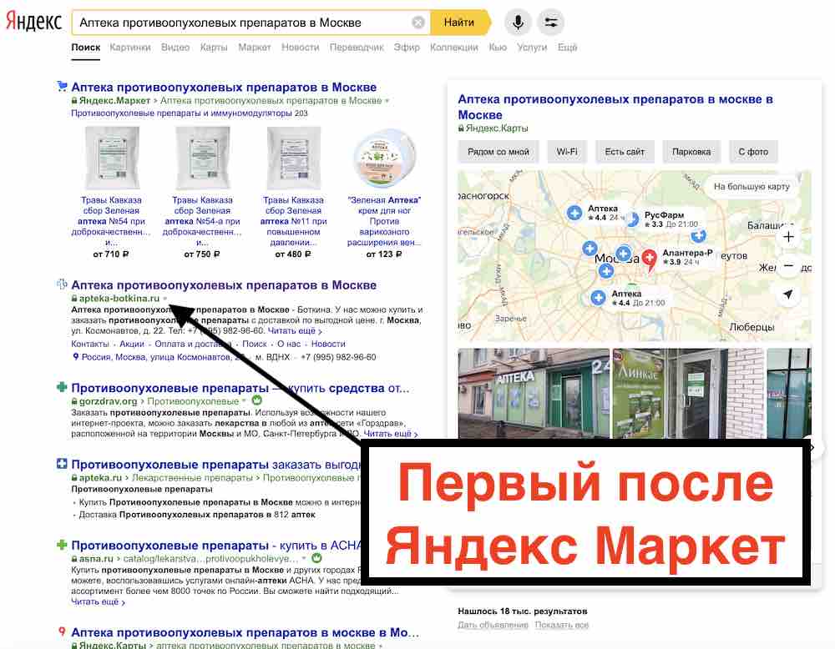This screenshot has height=649, width=835.
Task: Click green verified badge next to gorzdrav.org
Action: tap(256, 400)
